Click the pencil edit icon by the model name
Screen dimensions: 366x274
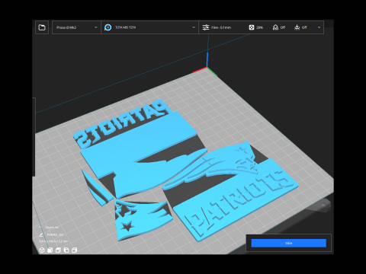click(x=41, y=234)
